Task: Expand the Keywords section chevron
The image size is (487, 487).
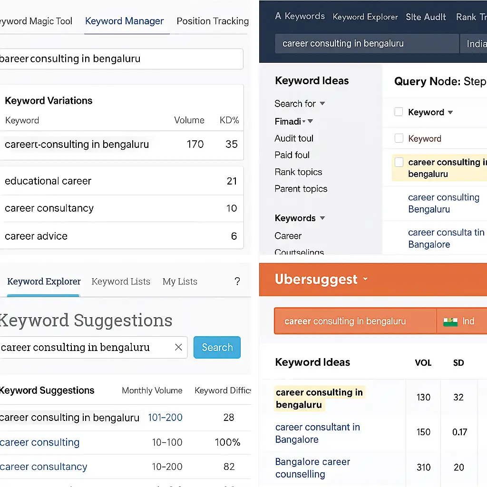Action: click(323, 218)
